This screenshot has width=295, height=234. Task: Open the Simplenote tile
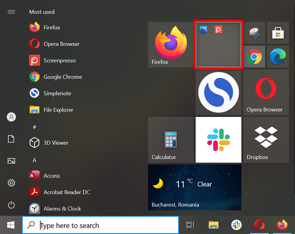(x=219, y=92)
